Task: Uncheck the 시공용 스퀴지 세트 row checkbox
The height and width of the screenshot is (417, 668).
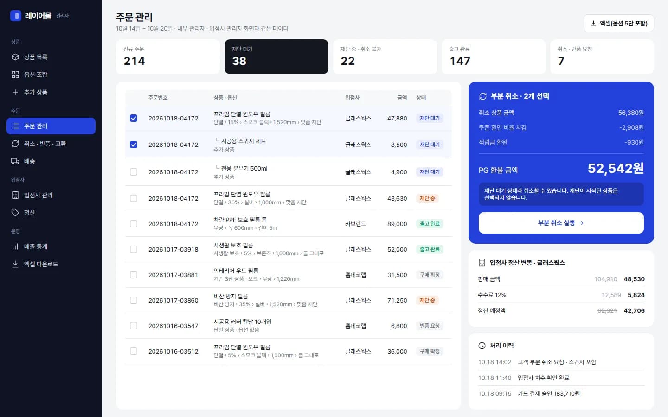Action: [134, 145]
